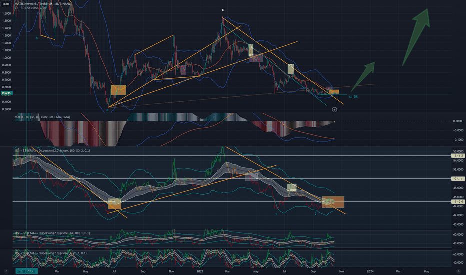Image resolution: width=466 pixels, height=275 pixels.
Task: Click the 0.3000 price axis label
Action: pos(6,109)
